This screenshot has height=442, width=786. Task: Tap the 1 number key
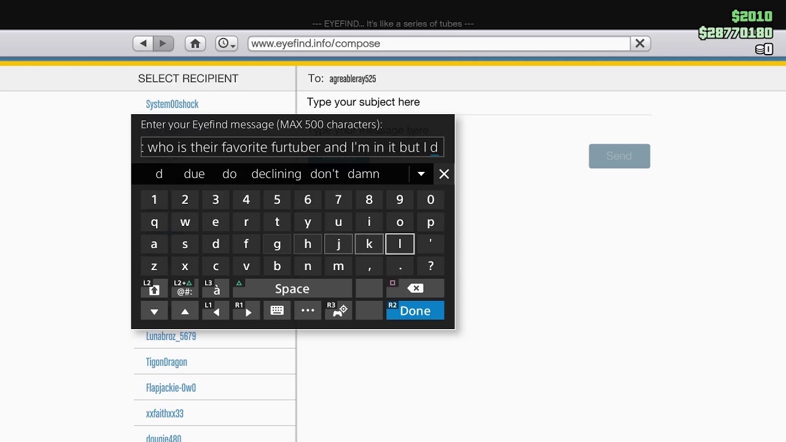[154, 200]
